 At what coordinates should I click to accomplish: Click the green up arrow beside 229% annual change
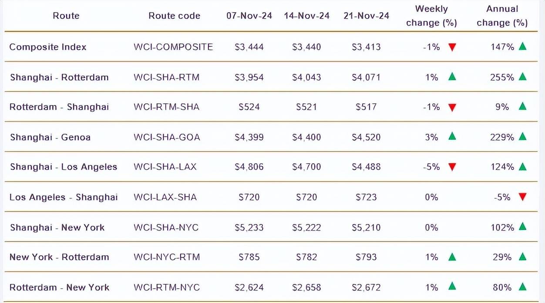pos(523,137)
